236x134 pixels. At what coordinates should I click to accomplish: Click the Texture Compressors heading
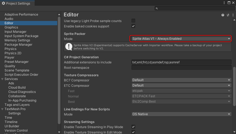pyautogui.click(x=81, y=75)
